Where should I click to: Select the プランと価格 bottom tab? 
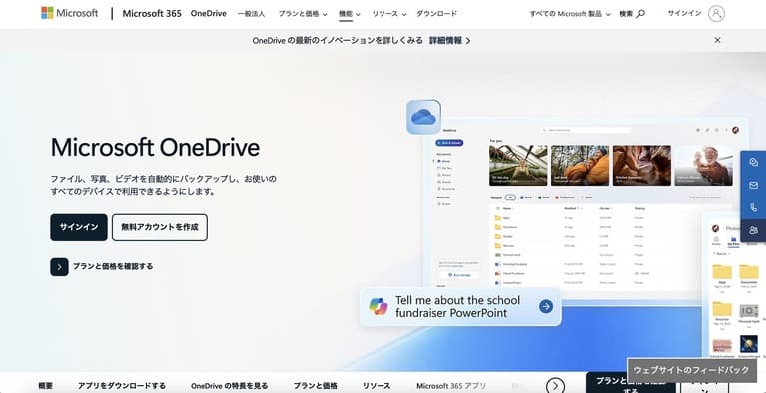tap(316, 386)
